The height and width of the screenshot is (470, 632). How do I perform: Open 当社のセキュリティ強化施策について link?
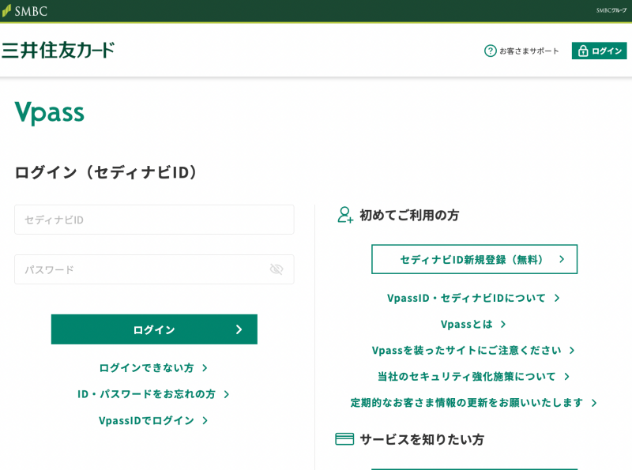click(x=473, y=377)
